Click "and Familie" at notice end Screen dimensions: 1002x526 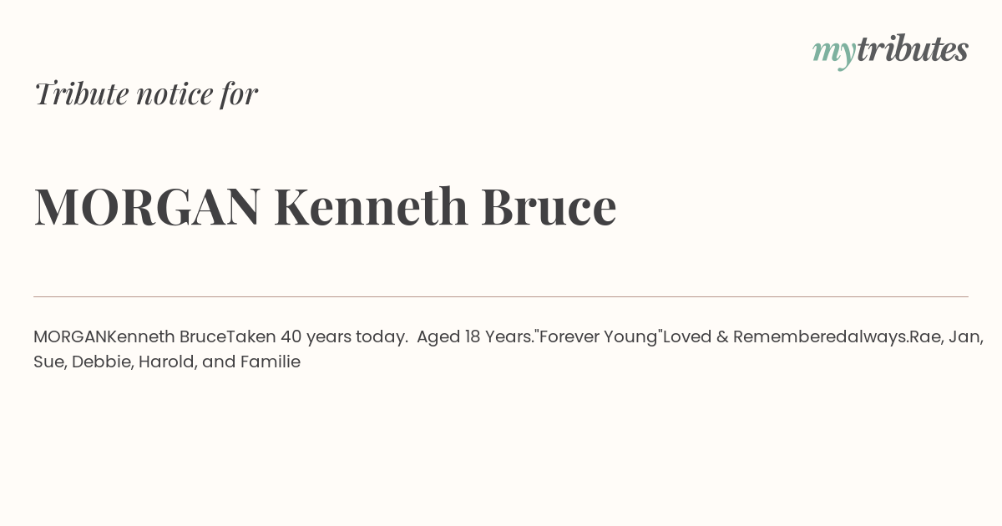(251, 362)
